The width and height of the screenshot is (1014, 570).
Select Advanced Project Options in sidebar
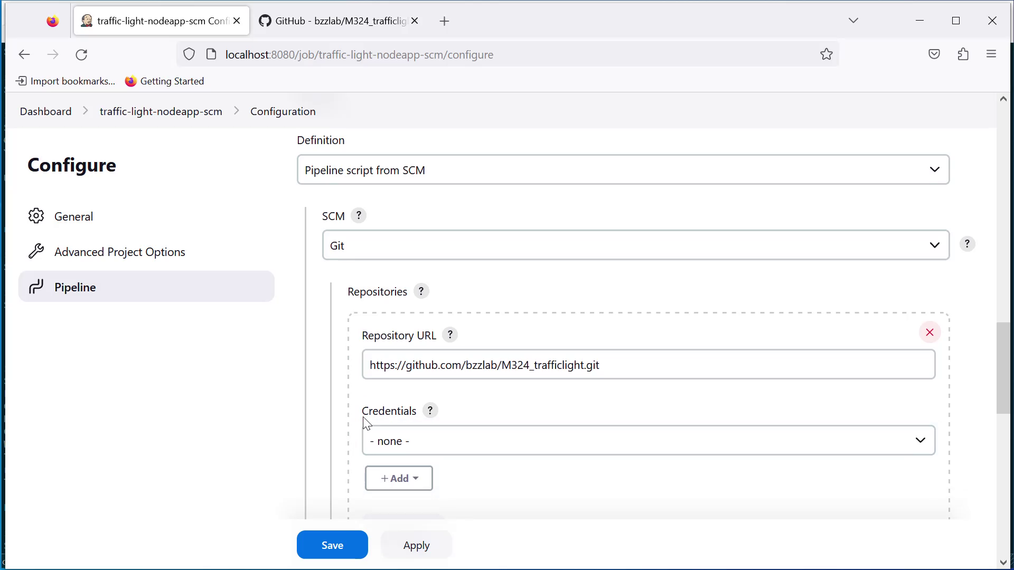(119, 252)
